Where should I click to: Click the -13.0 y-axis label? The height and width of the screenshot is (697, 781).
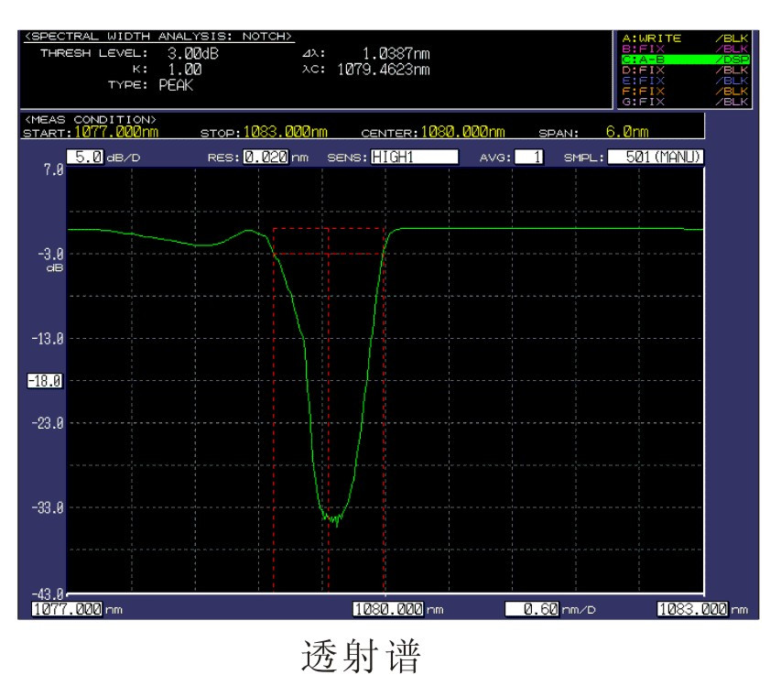48,339
